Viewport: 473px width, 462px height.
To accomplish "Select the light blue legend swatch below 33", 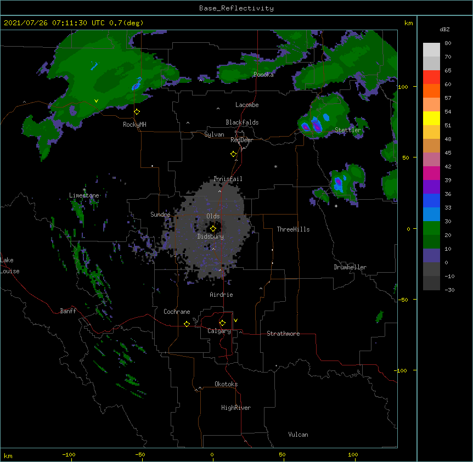I will point(431,215).
